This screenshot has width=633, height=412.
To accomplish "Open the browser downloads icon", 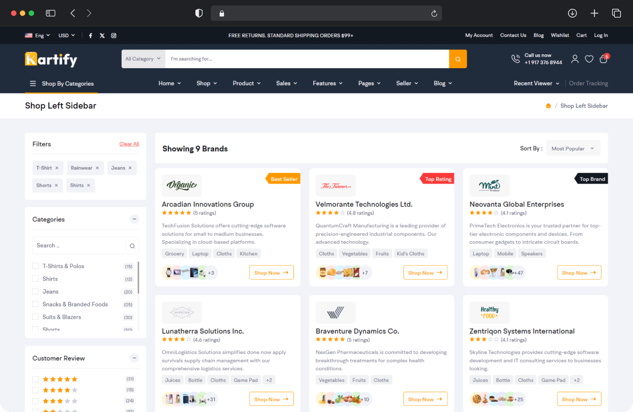I will 572,13.
